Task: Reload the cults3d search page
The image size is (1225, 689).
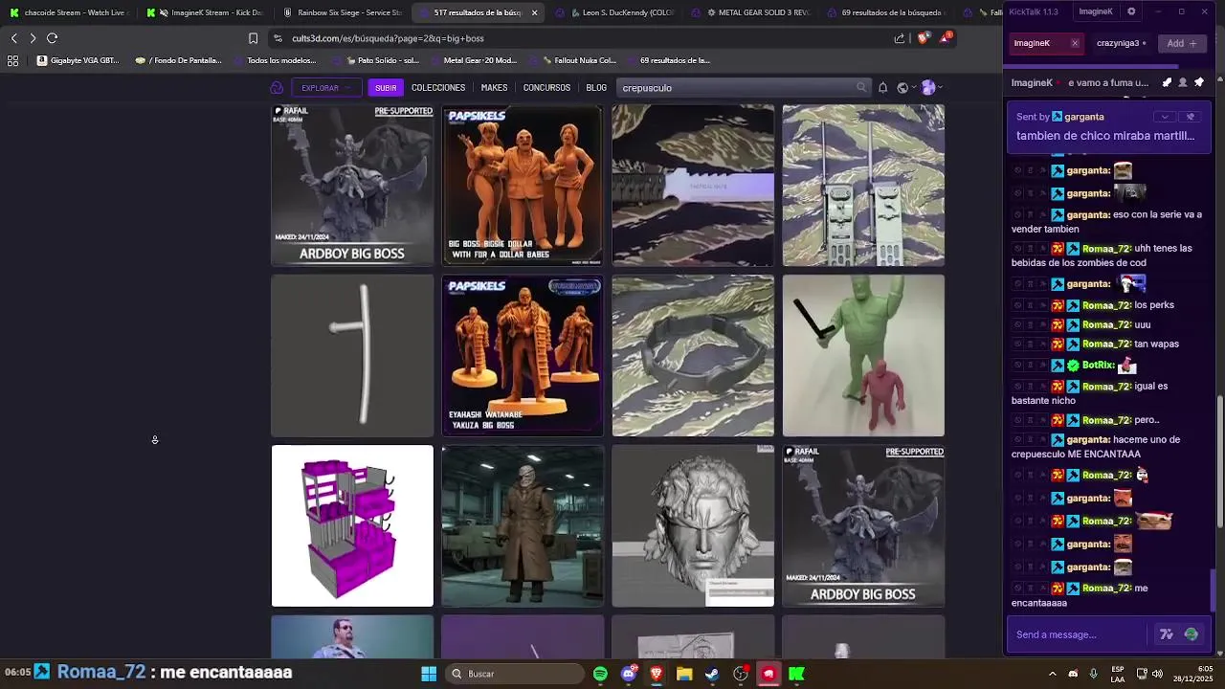Action: click(x=52, y=38)
